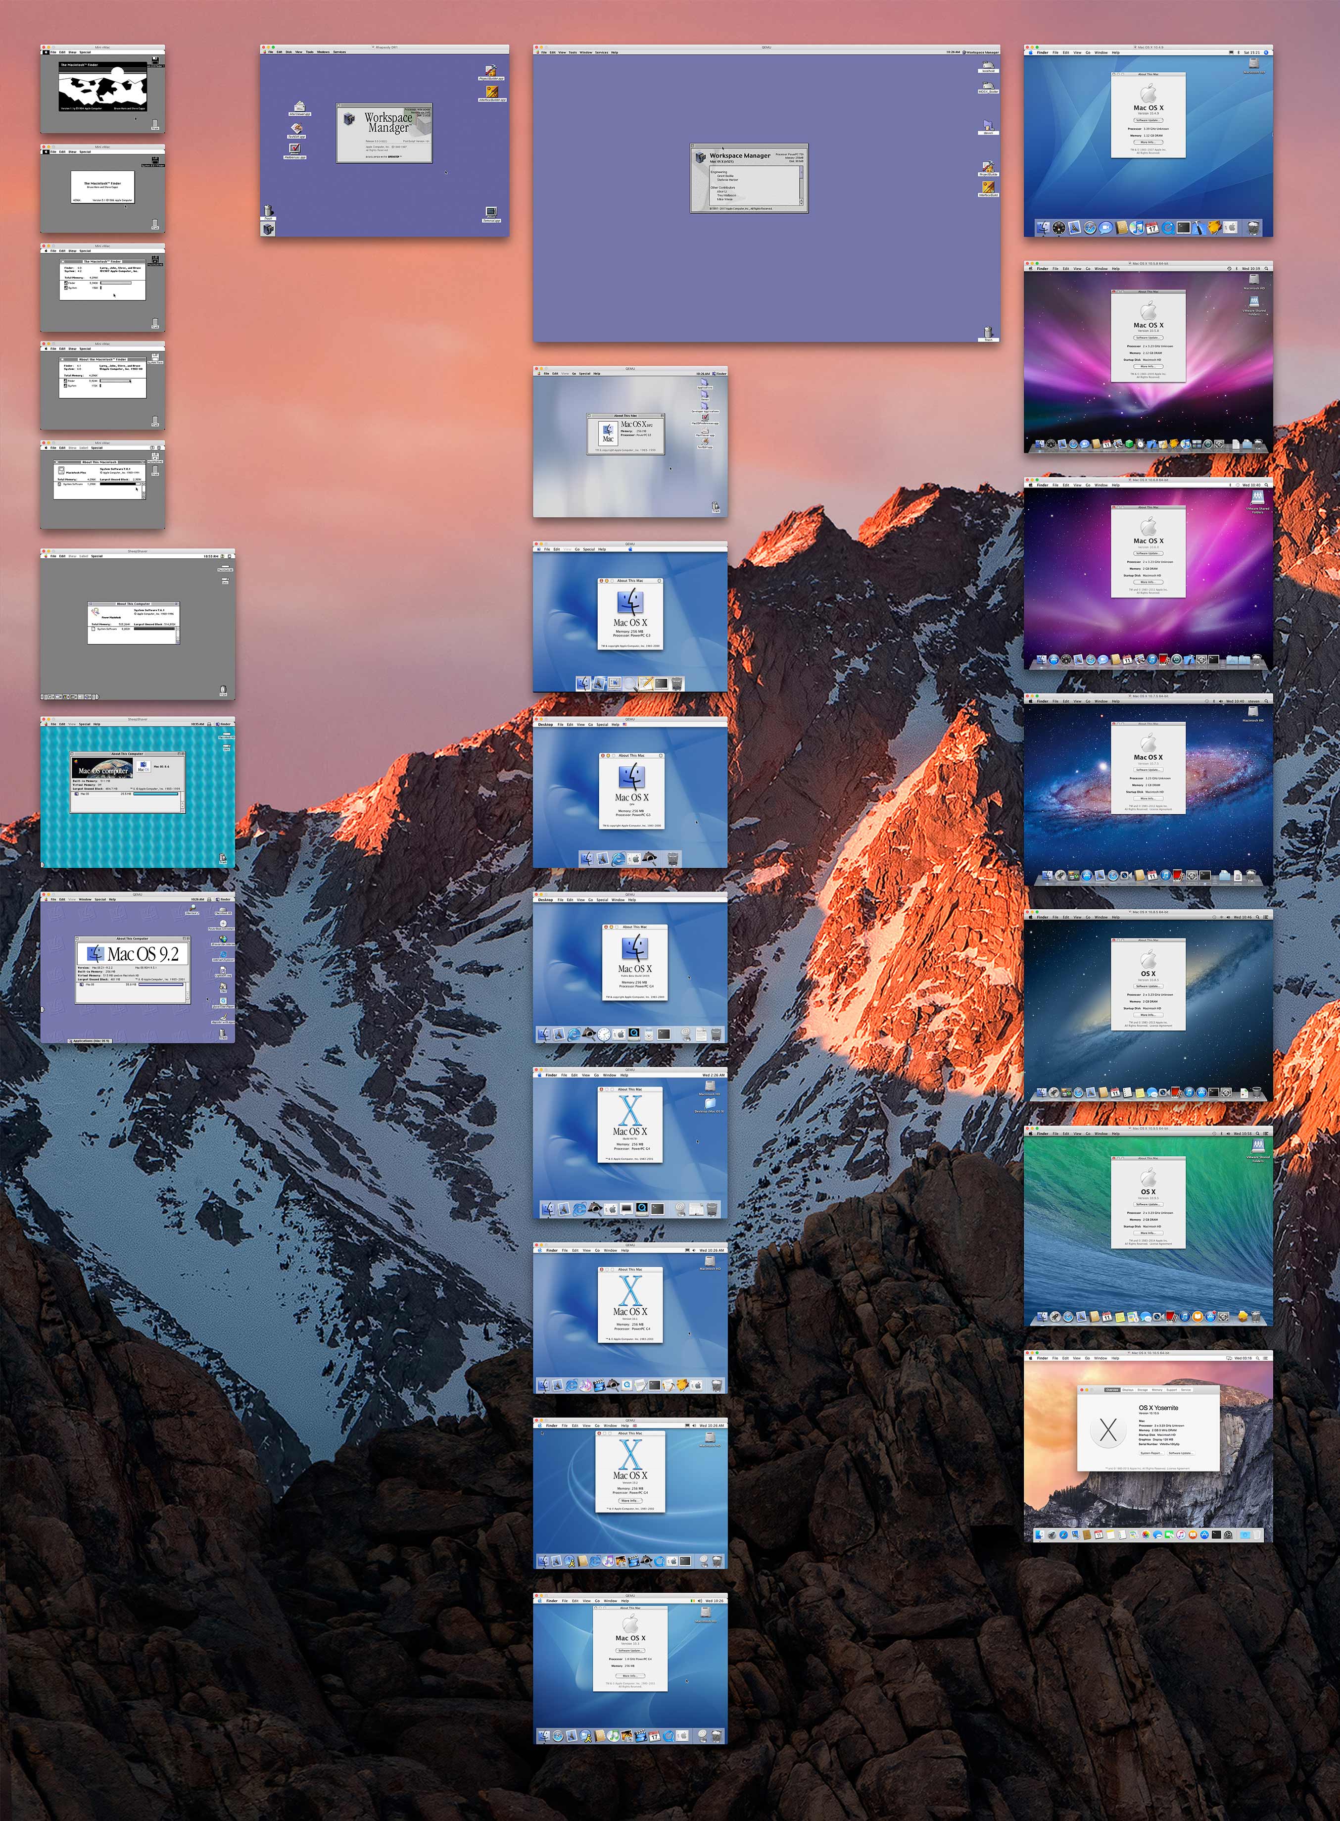The height and width of the screenshot is (1821, 1340).
Task: Click More Info in Version 10.2 About This Mac
Action: coord(631,1501)
